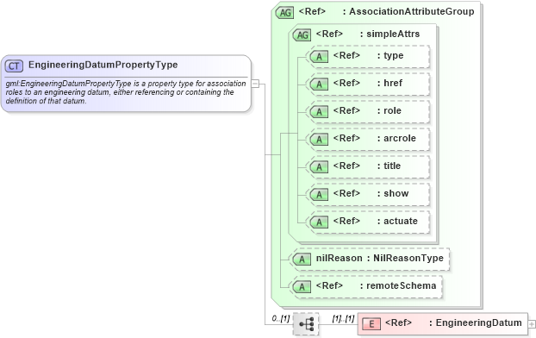Expand the EngineeringDatum element node
Viewport: 536px width, 338px height.
(x=532, y=324)
